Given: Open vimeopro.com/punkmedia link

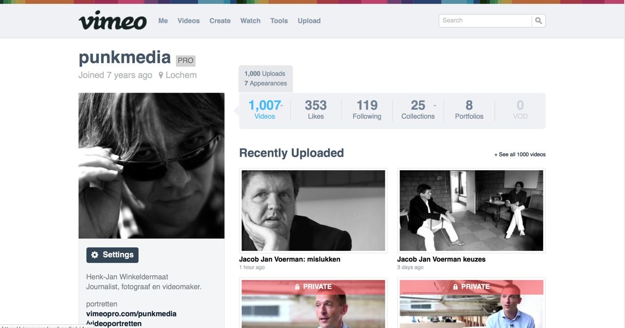Looking at the screenshot, I should pos(131,314).
